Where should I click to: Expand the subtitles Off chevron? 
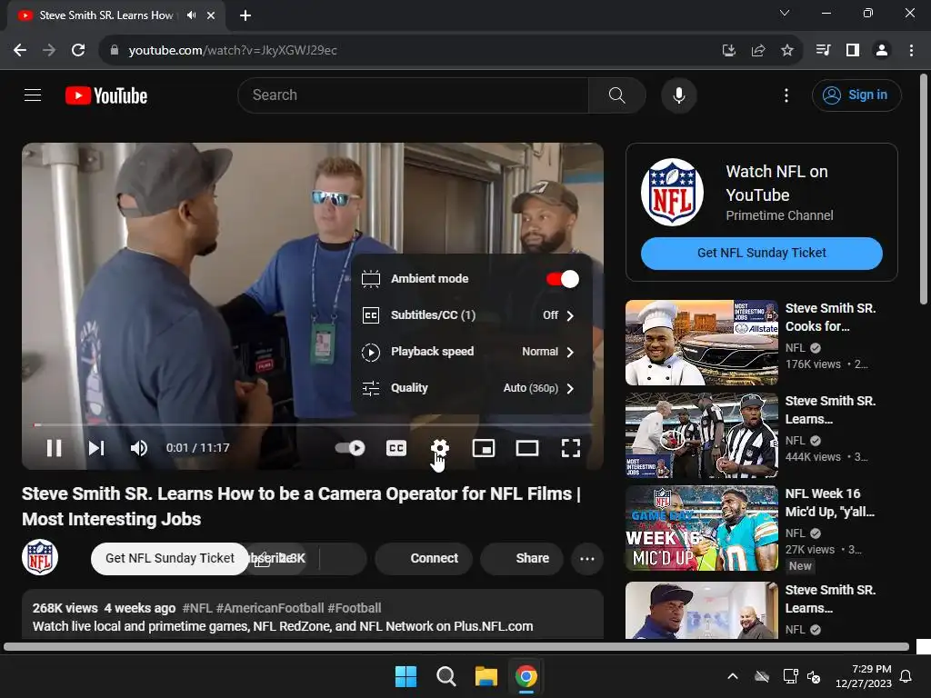click(x=570, y=315)
